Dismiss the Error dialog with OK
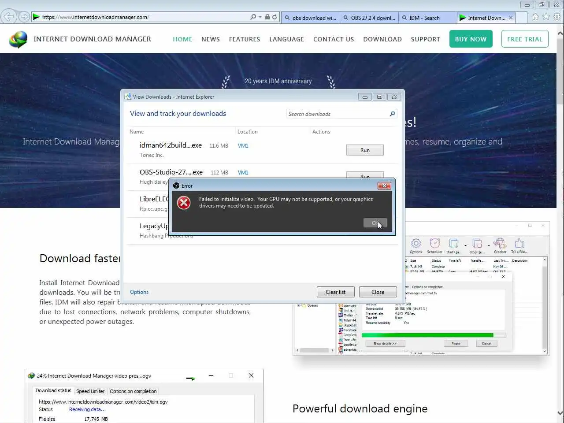Viewport: 564px width, 423px height. point(375,223)
